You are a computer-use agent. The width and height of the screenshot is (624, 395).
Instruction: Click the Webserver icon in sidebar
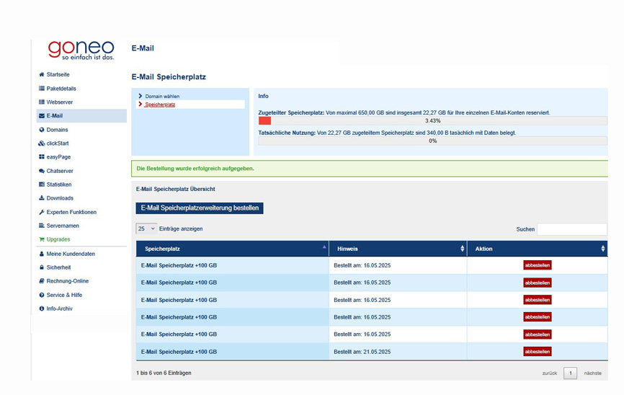point(41,102)
